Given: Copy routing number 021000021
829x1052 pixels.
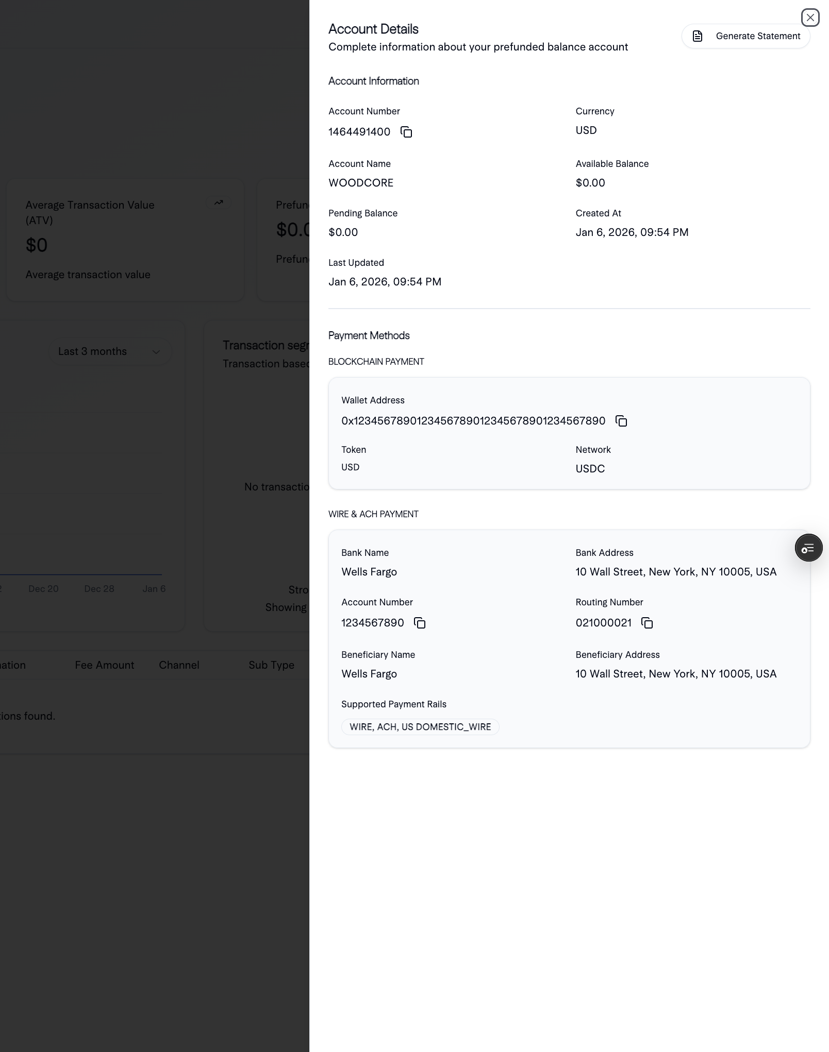Looking at the screenshot, I should click(647, 623).
